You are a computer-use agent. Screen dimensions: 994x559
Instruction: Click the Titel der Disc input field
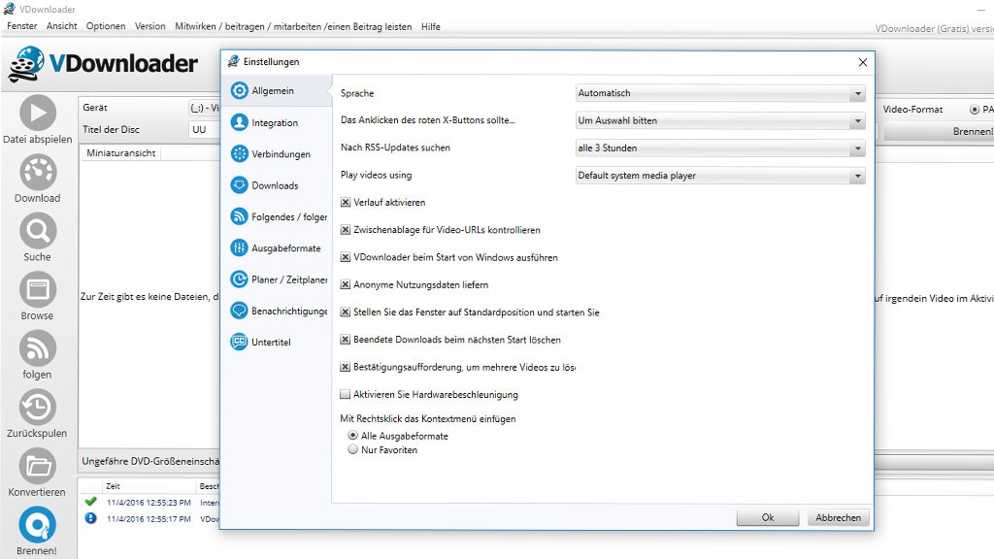pos(204,129)
